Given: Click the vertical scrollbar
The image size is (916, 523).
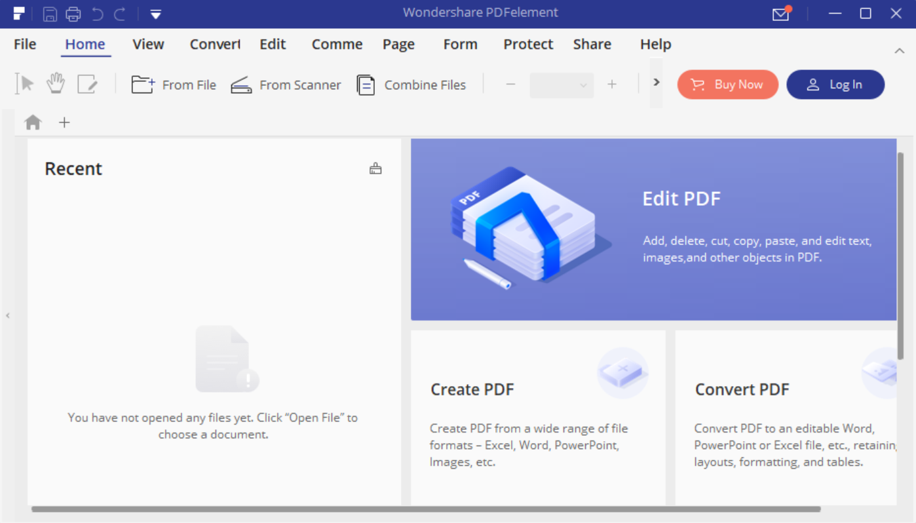Looking at the screenshot, I should (x=901, y=256).
